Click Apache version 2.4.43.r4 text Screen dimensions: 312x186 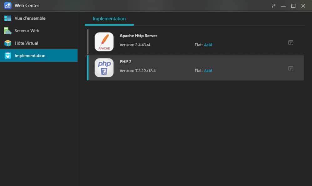pyautogui.click(x=135, y=45)
